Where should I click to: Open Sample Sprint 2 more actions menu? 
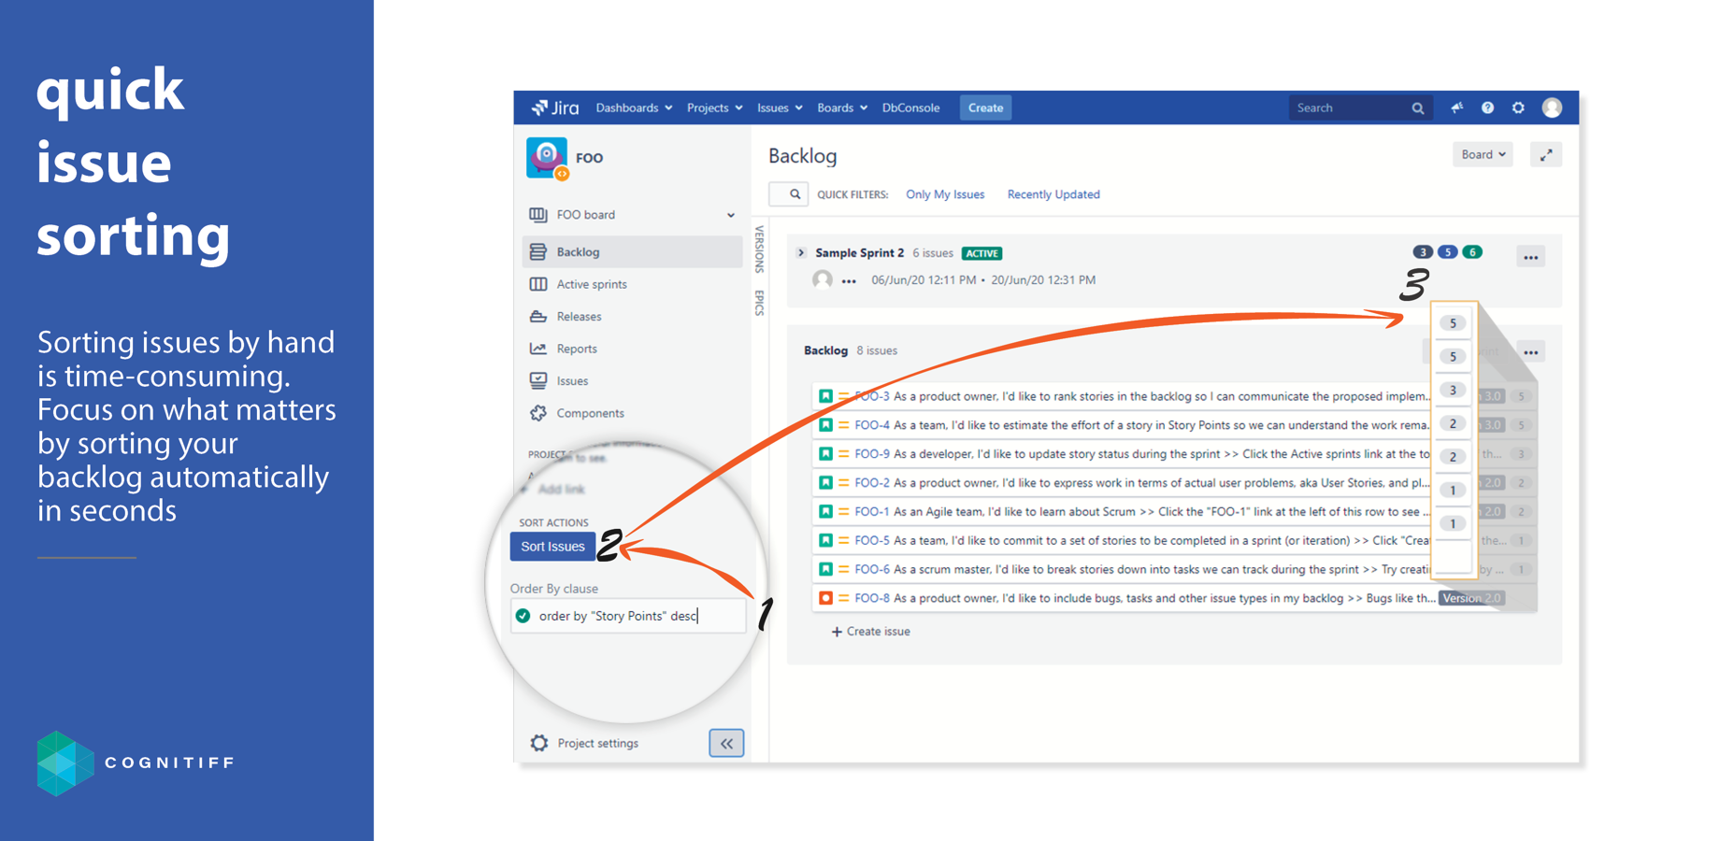pos(1530,257)
